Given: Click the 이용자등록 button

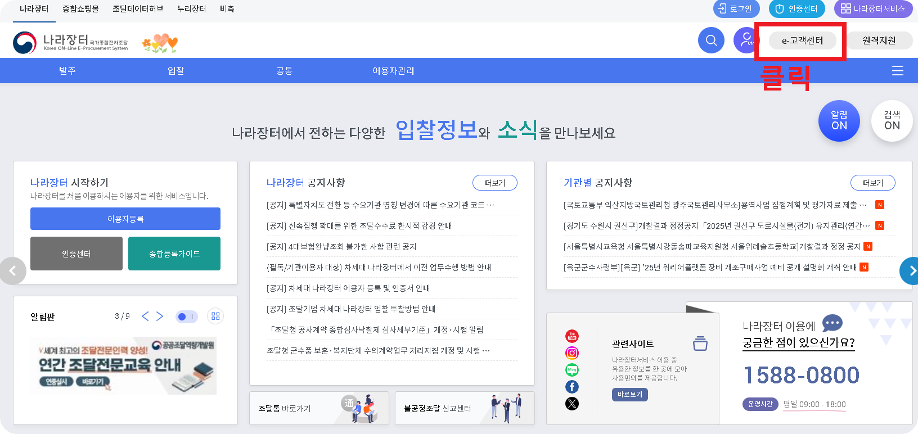Looking at the screenshot, I should tap(125, 219).
